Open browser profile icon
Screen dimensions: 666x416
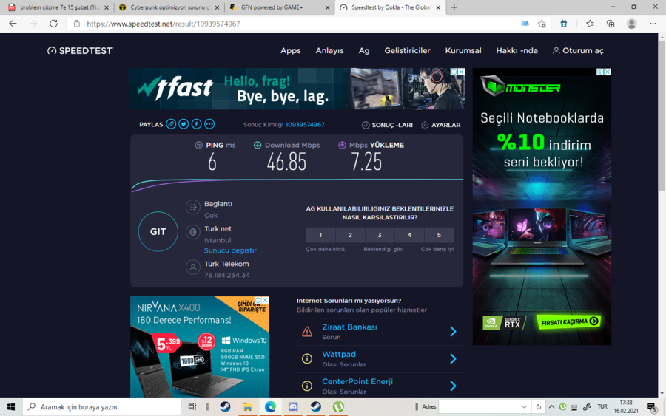point(632,24)
